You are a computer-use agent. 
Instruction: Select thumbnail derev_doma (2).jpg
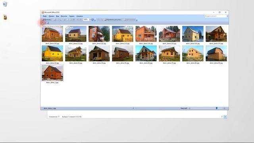52,53
